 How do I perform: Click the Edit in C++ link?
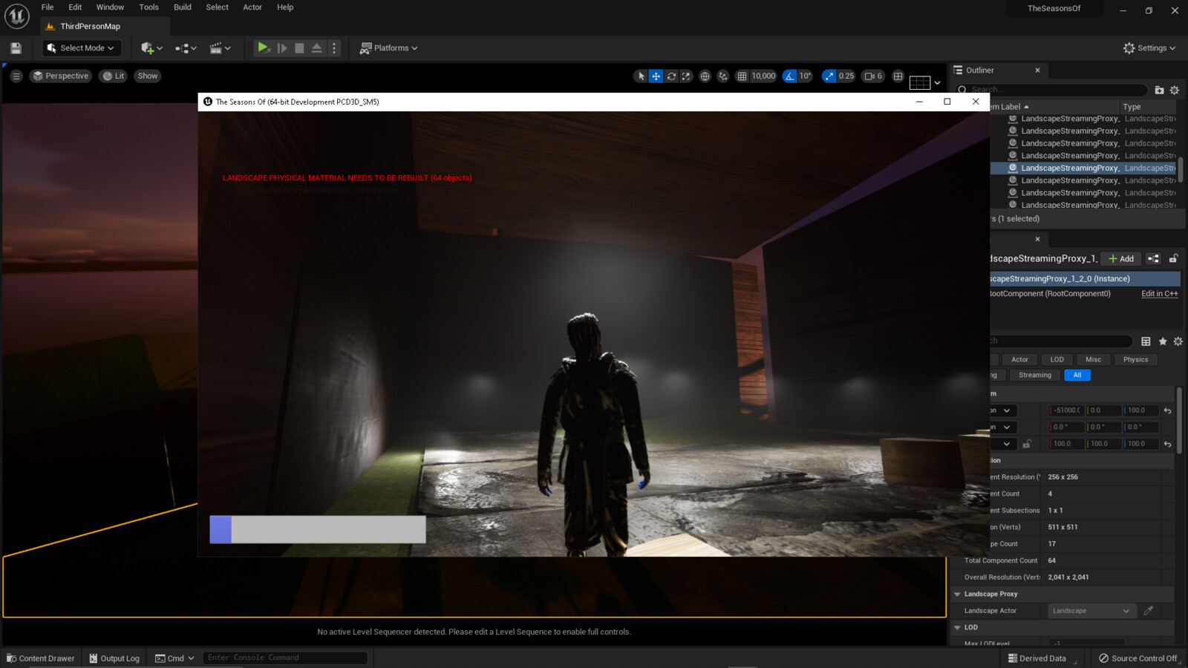pos(1160,294)
